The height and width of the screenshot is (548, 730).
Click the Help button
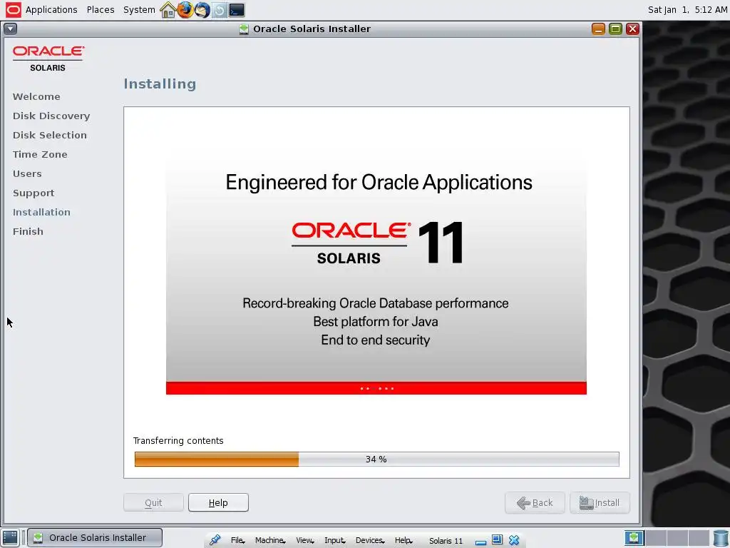tap(218, 502)
